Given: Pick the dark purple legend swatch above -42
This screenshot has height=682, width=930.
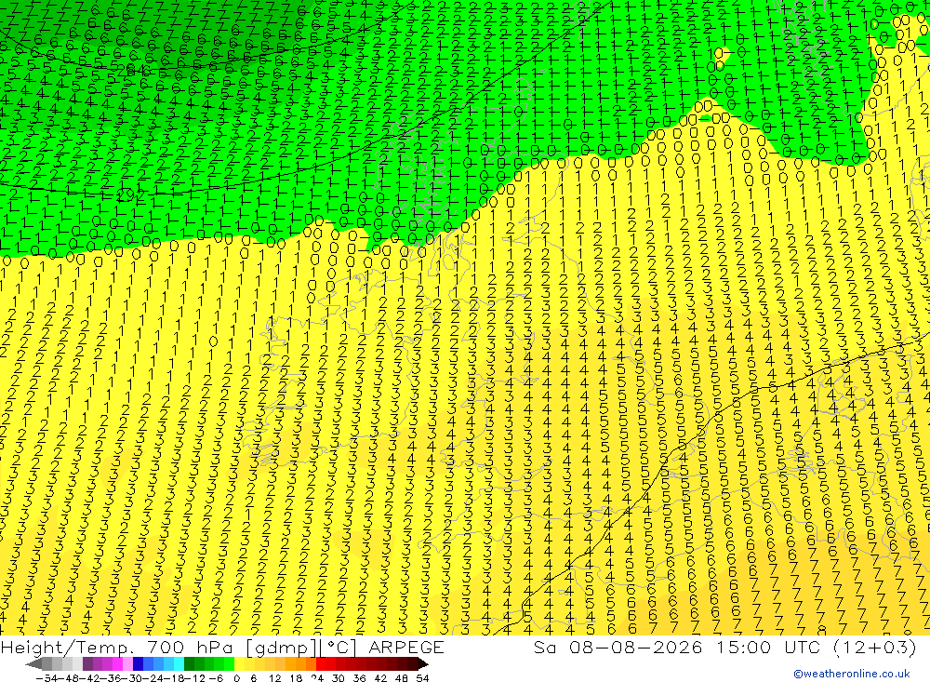Looking at the screenshot, I should click(x=87, y=663).
